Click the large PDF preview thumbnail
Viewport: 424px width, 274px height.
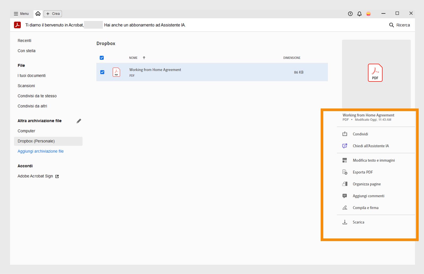point(375,73)
